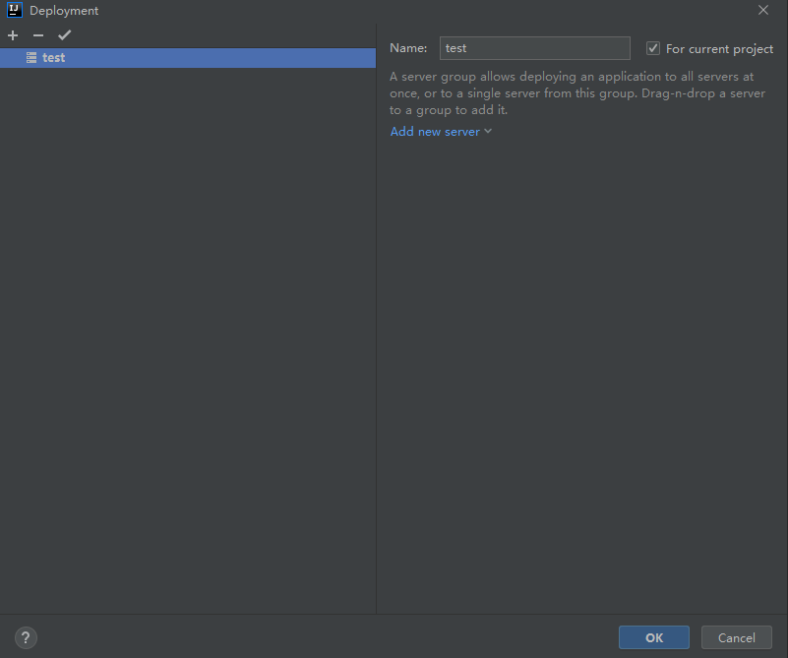The image size is (788, 658).
Task: Focus the Name input field
Action: 535,48
